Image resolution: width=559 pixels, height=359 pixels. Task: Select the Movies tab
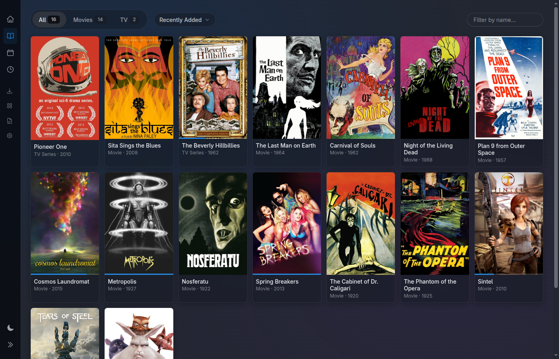[x=89, y=20]
